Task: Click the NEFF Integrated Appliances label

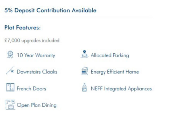Action: [121, 89]
